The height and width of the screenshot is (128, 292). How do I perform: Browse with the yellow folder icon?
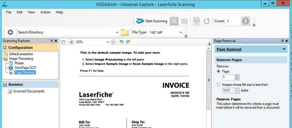coord(124,32)
